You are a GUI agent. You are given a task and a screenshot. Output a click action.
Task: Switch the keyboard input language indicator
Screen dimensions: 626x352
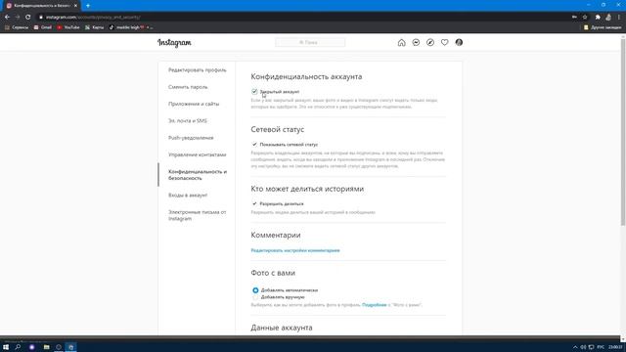(601, 347)
